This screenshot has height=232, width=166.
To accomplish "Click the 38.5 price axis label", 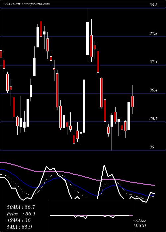I will 153,5.
